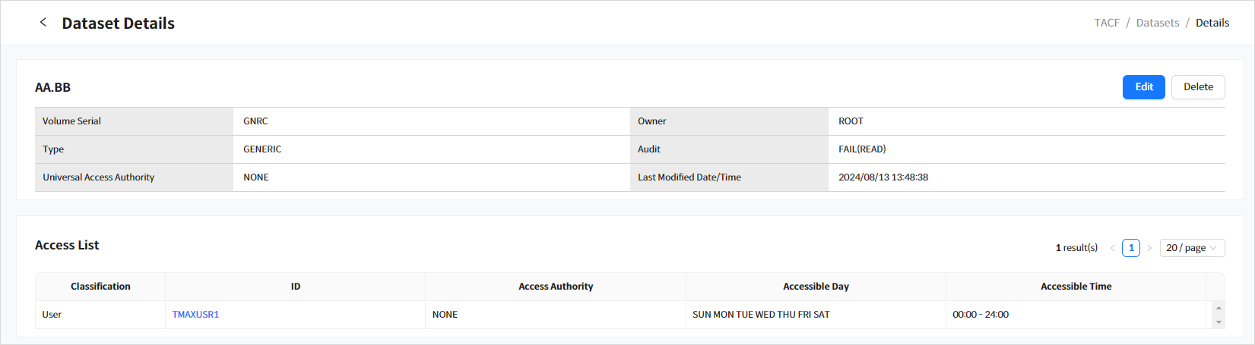Select the Details breadcrumb item
The width and height of the screenshot is (1255, 345).
(1212, 23)
